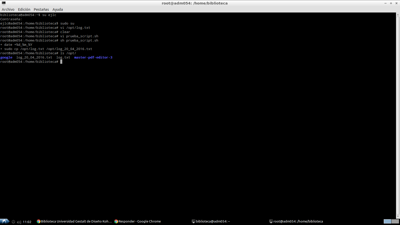Click the 'vi prueba_script.sh' command line
The image size is (400, 225).
coord(49,36)
